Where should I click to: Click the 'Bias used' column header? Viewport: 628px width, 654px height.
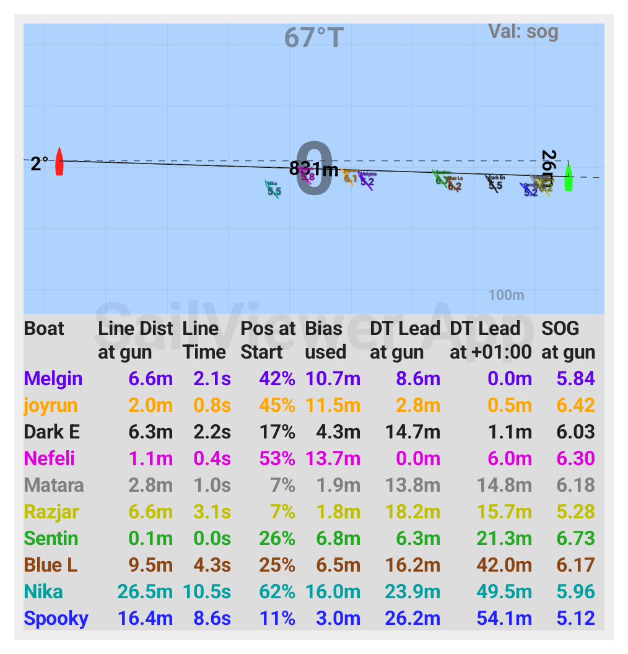pos(326,340)
